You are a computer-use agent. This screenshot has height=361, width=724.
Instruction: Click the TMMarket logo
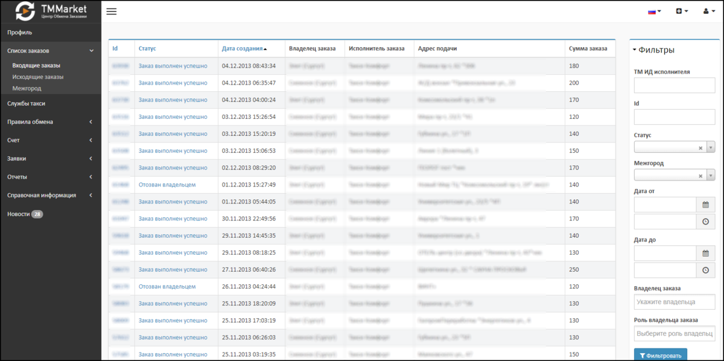pyautogui.click(x=51, y=11)
